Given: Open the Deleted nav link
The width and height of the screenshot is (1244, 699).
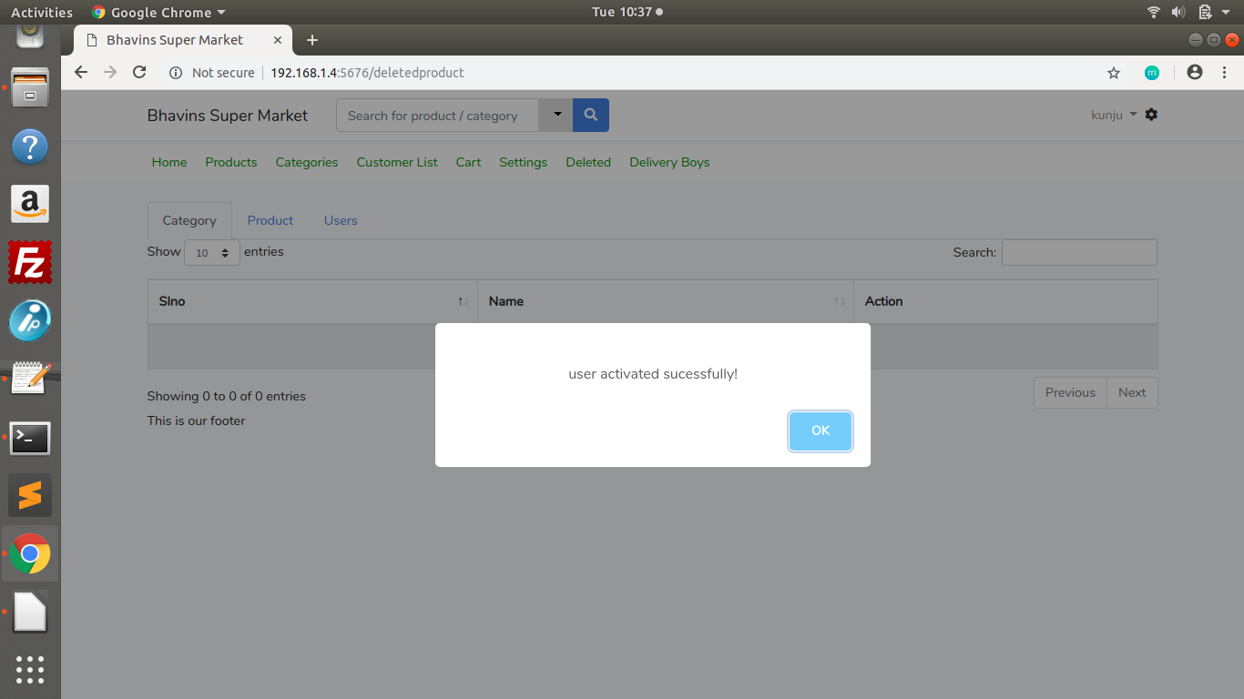Looking at the screenshot, I should [x=588, y=162].
